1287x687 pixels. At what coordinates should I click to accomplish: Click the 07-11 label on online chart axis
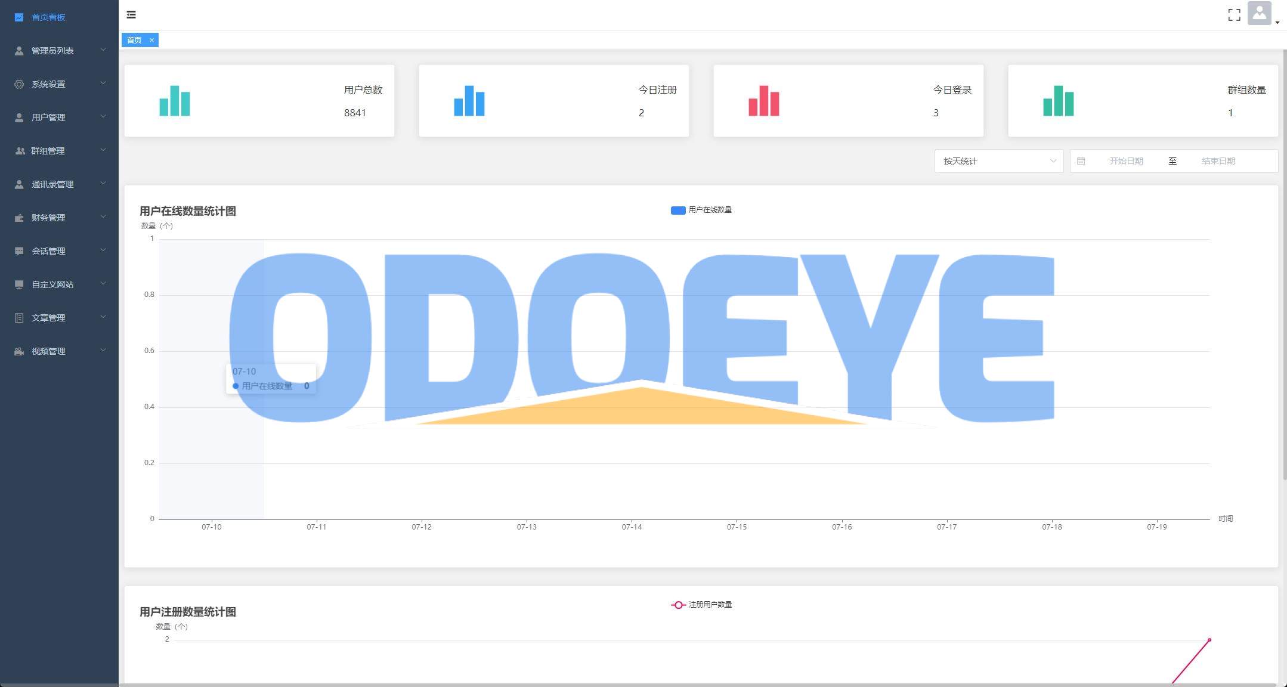(x=316, y=527)
